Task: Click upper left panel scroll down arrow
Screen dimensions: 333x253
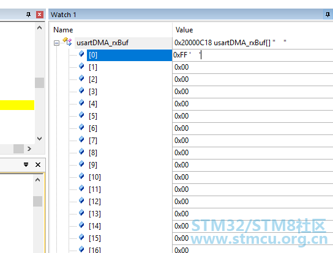Action: [40, 139]
